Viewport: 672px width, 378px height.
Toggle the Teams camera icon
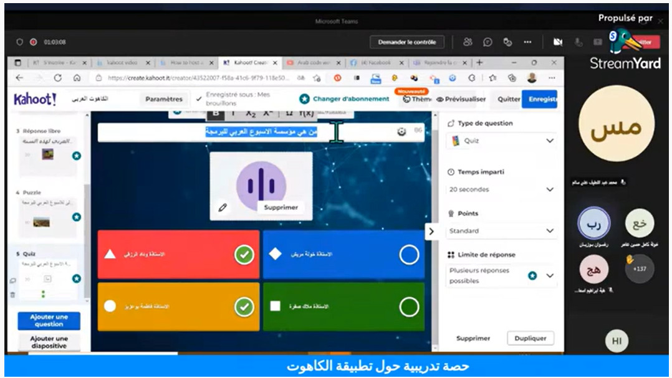pyautogui.click(x=557, y=42)
